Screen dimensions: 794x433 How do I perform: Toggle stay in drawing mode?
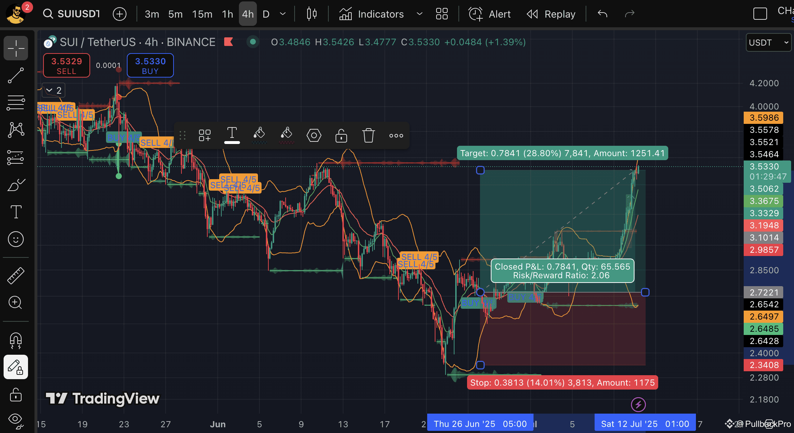tap(16, 367)
